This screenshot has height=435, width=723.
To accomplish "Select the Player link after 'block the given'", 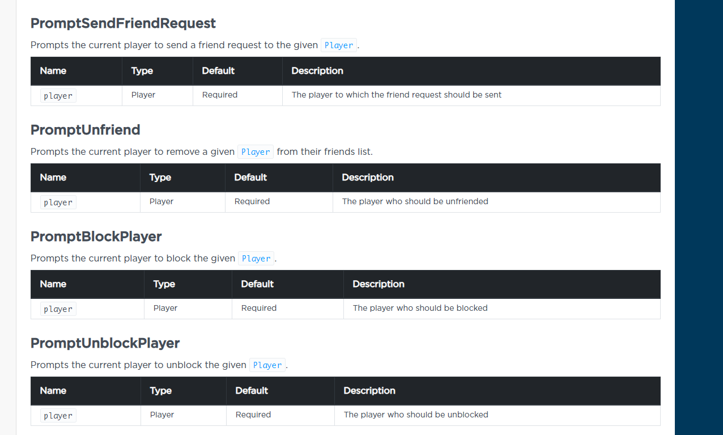I will tap(256, 258).
